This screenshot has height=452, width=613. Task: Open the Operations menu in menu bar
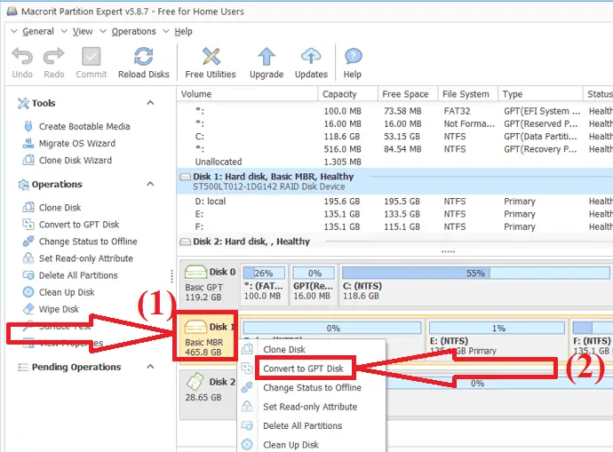(x=133, y=31)
